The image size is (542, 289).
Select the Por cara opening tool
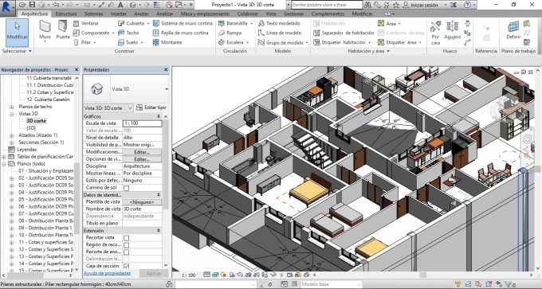tap(435, 33)
